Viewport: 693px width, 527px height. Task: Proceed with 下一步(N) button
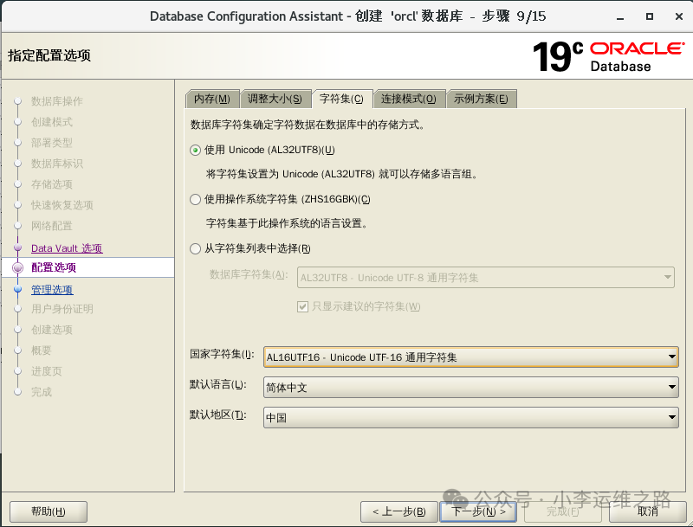[x=478, y=511]
